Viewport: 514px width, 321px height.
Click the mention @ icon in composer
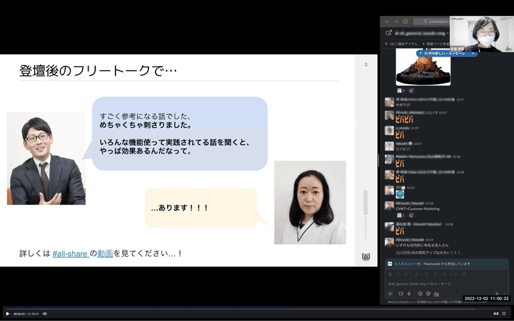point(428,294)
